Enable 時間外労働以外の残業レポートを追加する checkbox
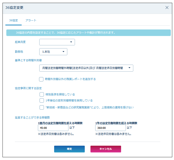The height and width of the screenshot is (160, 174). 41,79
